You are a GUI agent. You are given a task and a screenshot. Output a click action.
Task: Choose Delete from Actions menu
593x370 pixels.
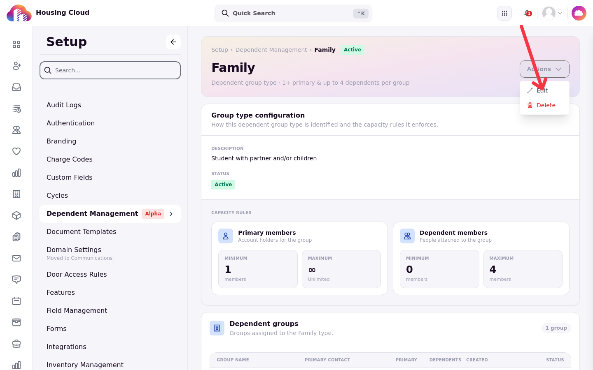(x=544, y=105)
